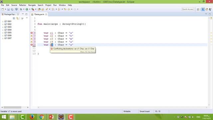Switch to the Debug perspective icon

point(210,9)
